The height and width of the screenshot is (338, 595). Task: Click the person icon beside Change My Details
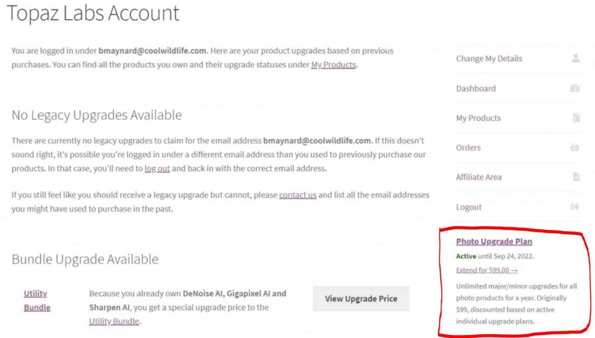pyautogui.click(x=576, y=58)
